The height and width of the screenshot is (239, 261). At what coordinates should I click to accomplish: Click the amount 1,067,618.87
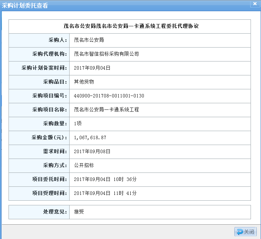click(x=90, y=137)
